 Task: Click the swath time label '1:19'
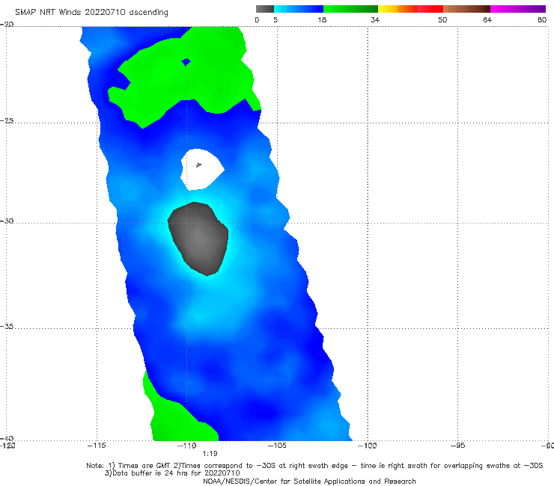tap(210, 454)
